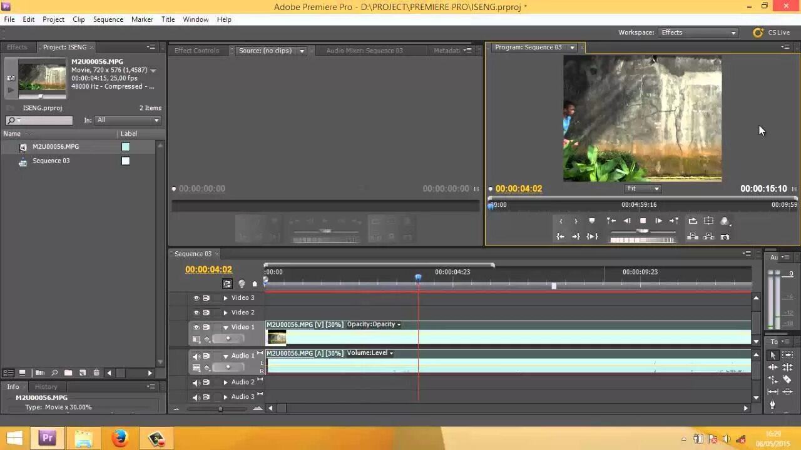Open the Sequence menu
This screenshot has width=801, height=450.
(x=108, y=19)
